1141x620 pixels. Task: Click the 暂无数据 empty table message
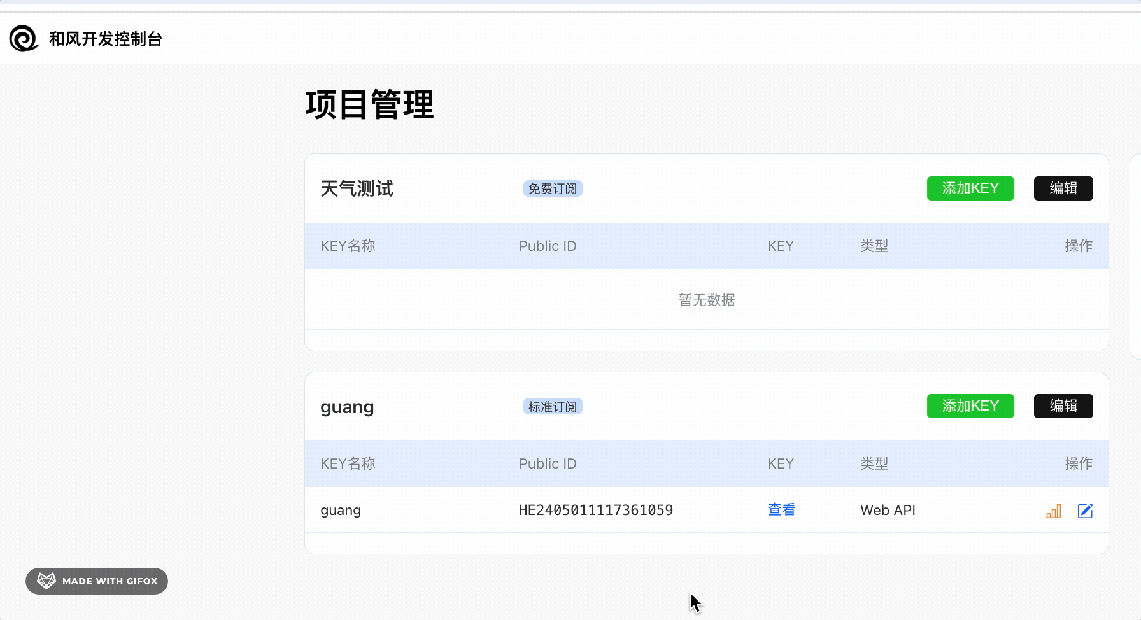707,300
